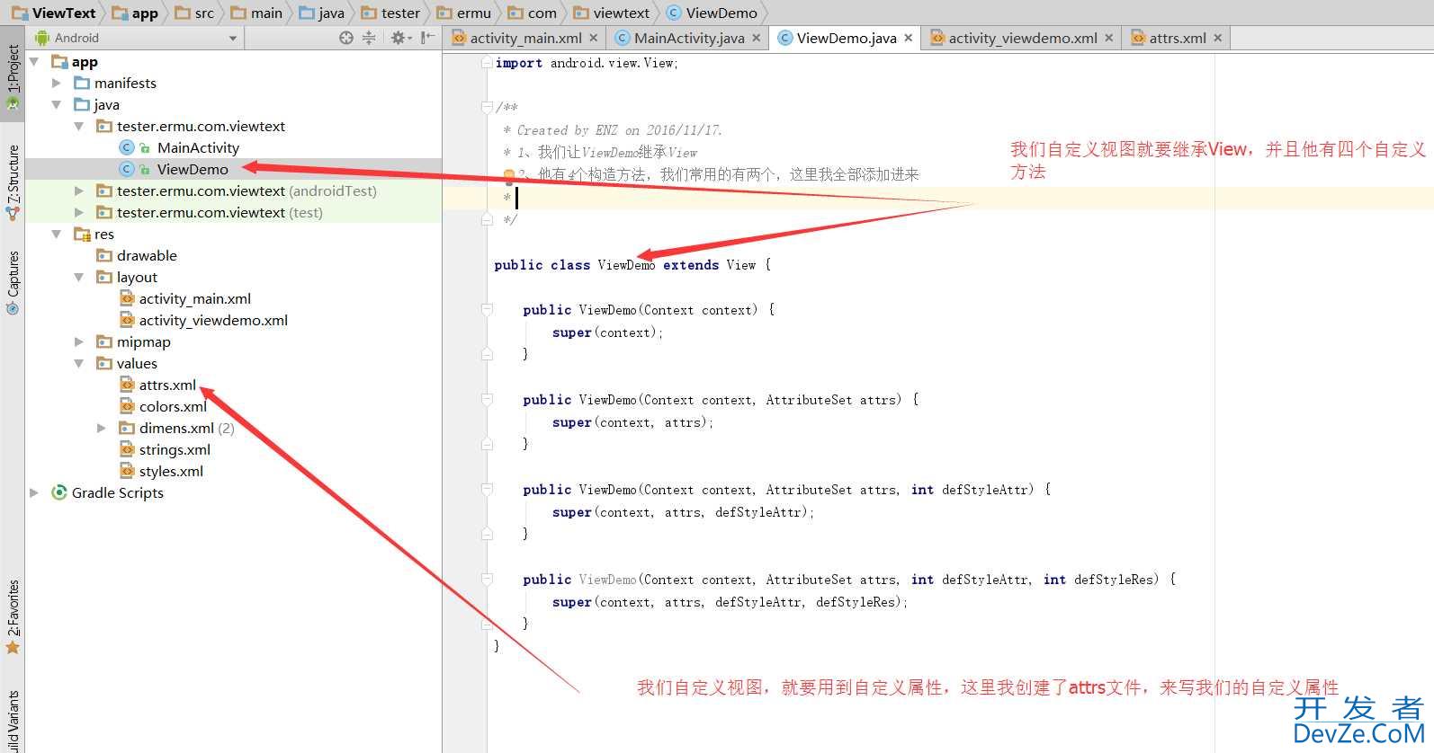Click the drawable folder icon
Image resolution: width=1434 pixels, height=753 pixels.
[x=104, y=255]
